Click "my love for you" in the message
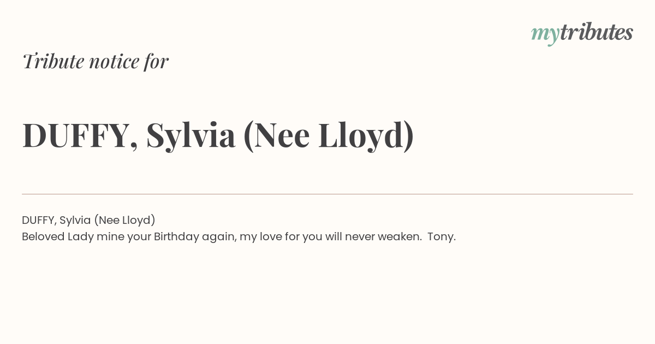 click(x=282, y=237)
